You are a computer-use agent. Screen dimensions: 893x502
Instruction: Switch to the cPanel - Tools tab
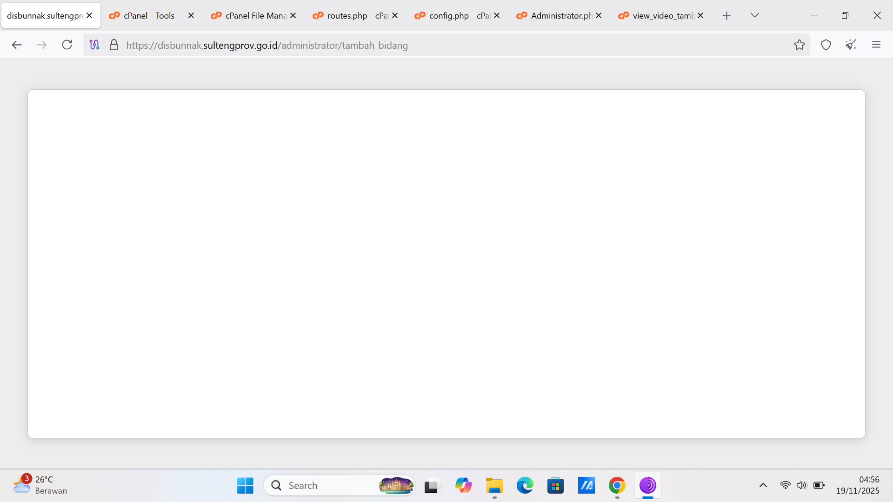pos(149,15)
